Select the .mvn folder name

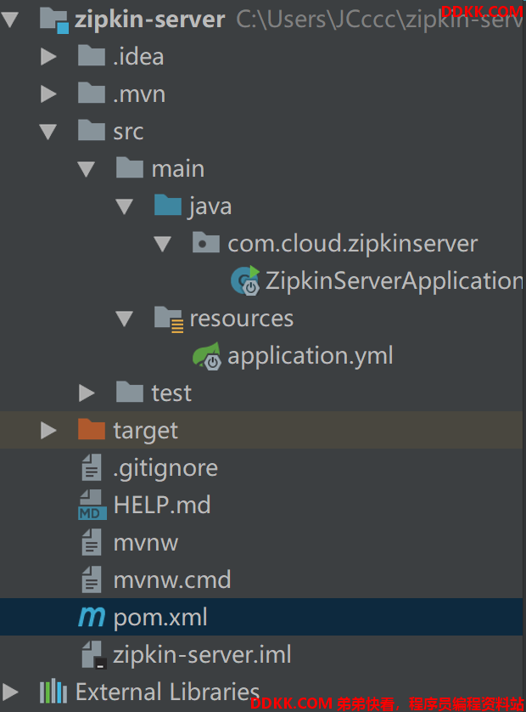pyautogui.click(x=139, y=94)
